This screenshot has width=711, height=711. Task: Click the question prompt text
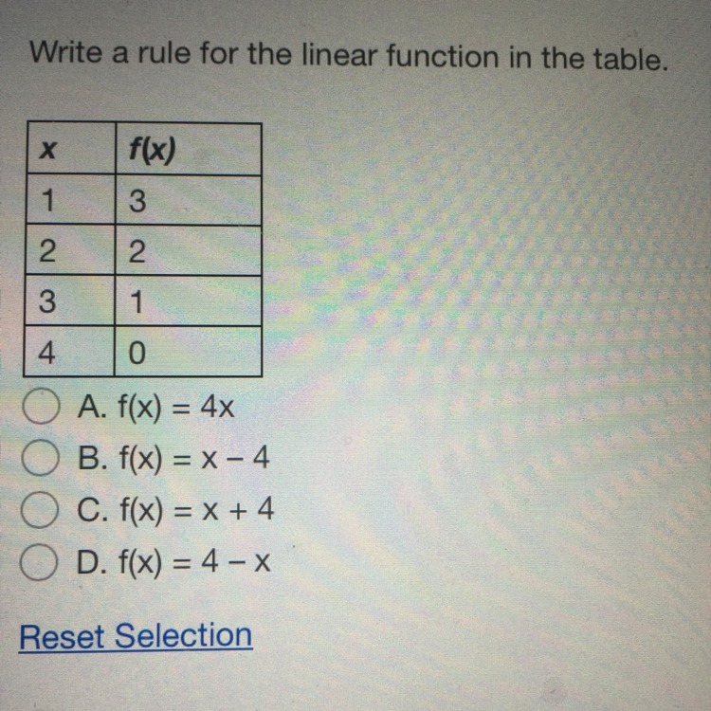(x=349, y=55)
